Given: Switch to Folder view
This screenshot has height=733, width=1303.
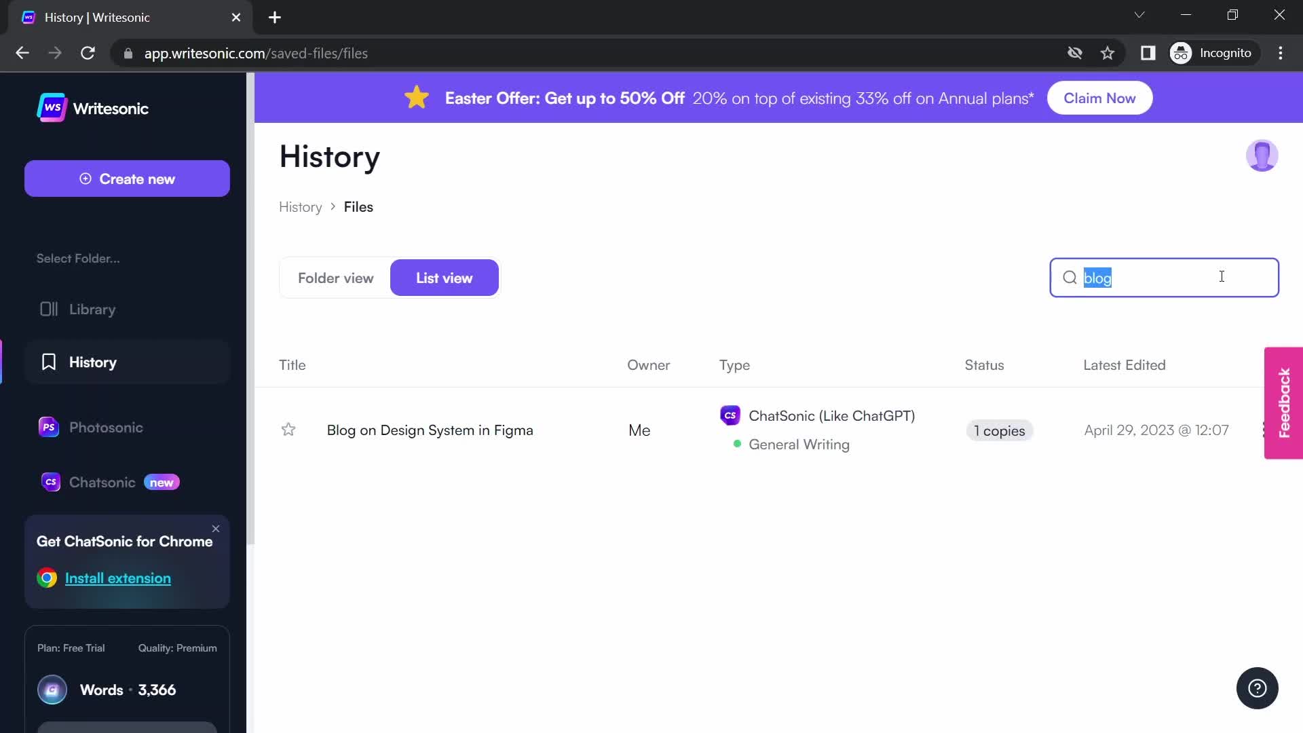Looking at the screenshot, I should tap(336, 278).
